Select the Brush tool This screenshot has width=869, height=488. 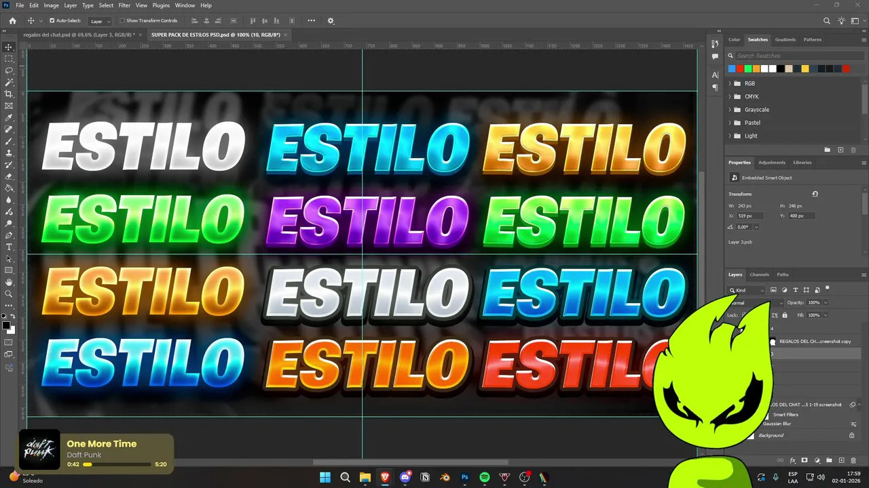tap(9, 141)
